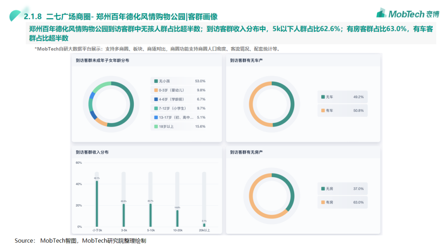Select the 5-10k bar in income chart
Image resolution: width=446 pixels, height=251 pixels.
(150, 215)
